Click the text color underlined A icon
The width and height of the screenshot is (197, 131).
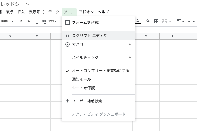coord(138,21)
